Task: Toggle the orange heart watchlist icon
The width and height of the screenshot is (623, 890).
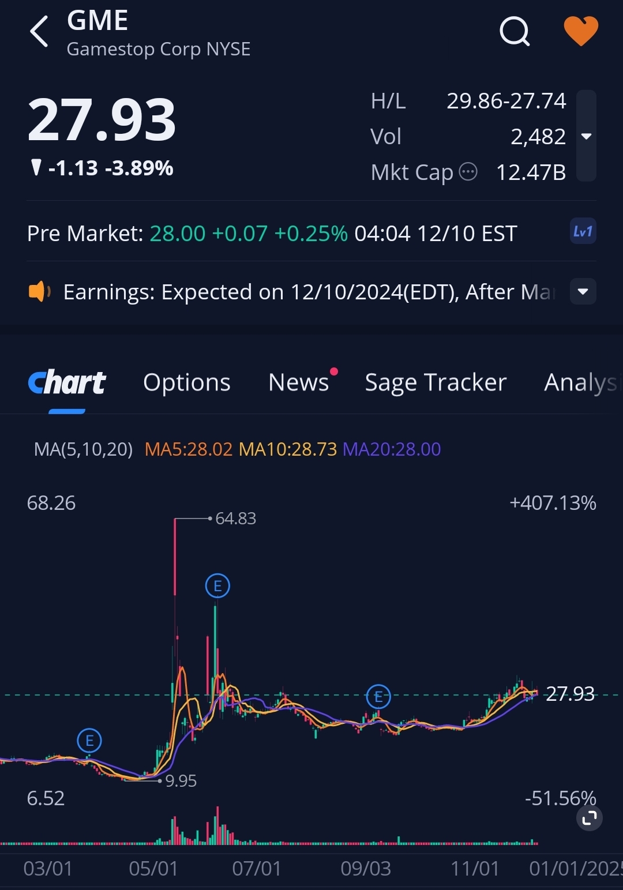Action: [581, 31]
